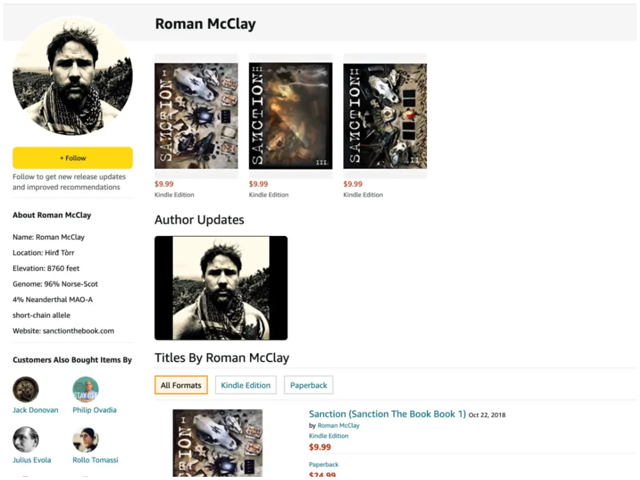Image resolution: width=640 pixels, height=480 pixels.
Task: Click the Roman McClay byline link
Action: tap(338, 426)
